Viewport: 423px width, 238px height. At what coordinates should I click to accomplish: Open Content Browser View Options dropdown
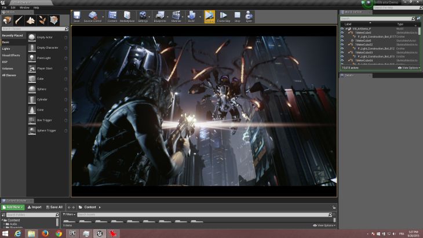[324, 225]
